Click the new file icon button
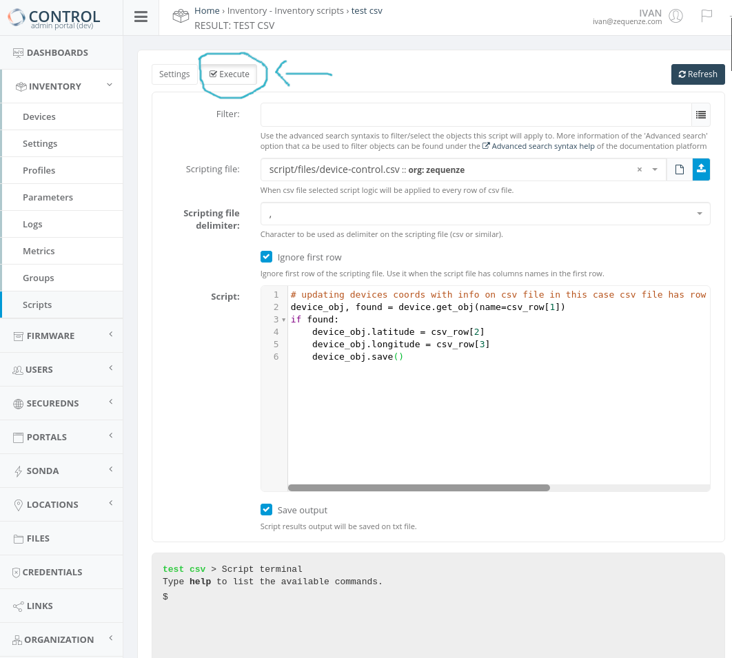732x658 pixels. click(x=679, y=169)
